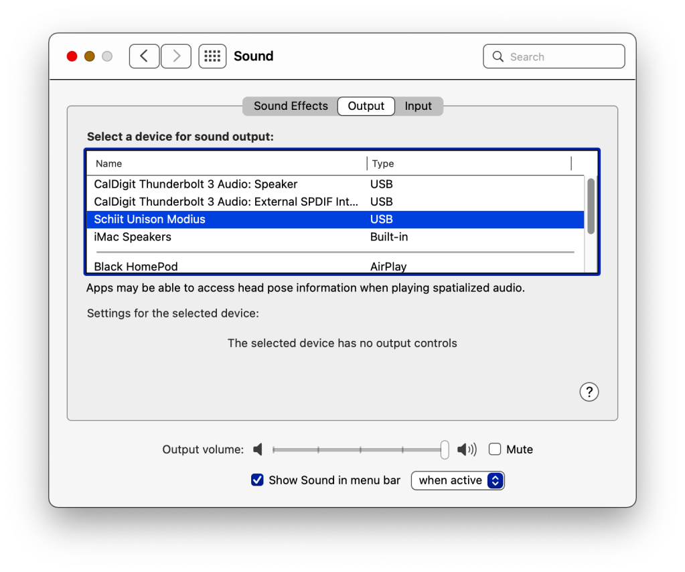
Task: Sort devices by Name column header
Action: (x=109, y=163)
